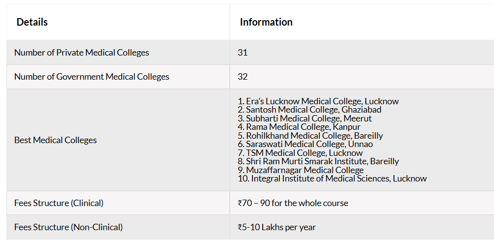Select Saraswati Medical College, Unnao entry
This screenshot has width=494, height=240.
pos(305,144)
